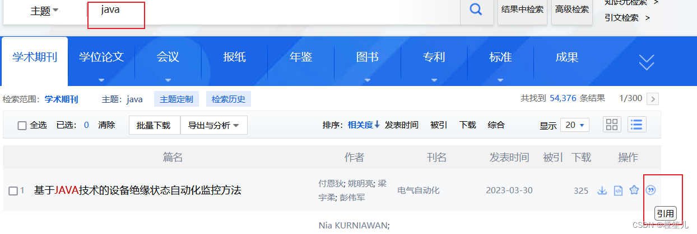
Task: Open author 姚明亮 link
Action: 359,183
